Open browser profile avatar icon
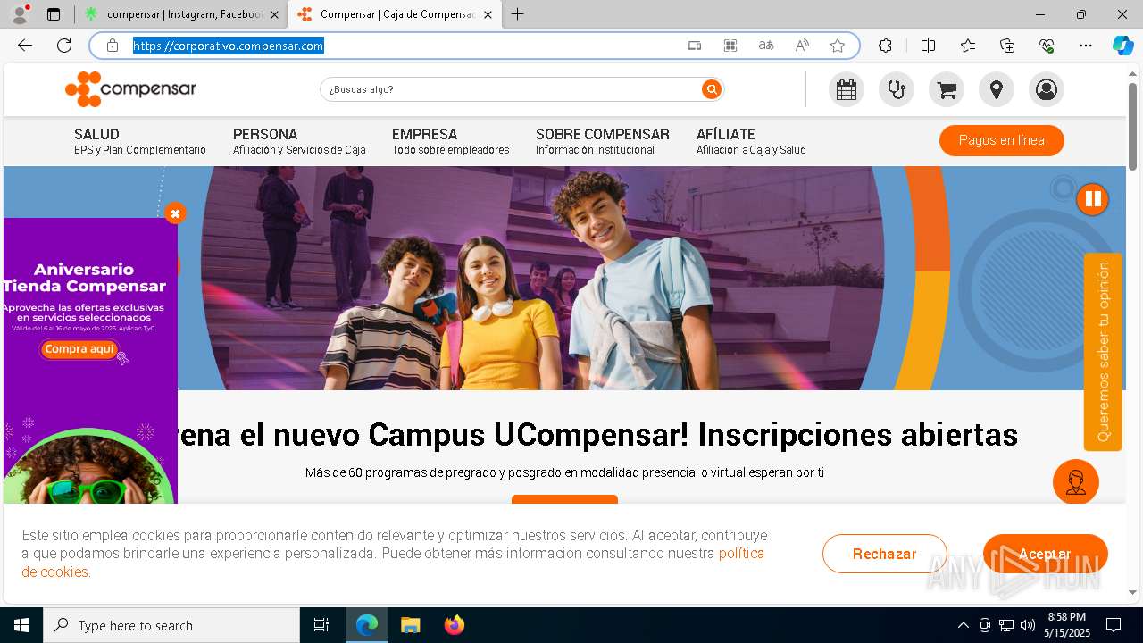Viewport: 1143px width, 643px height. [x=20, y=14]
